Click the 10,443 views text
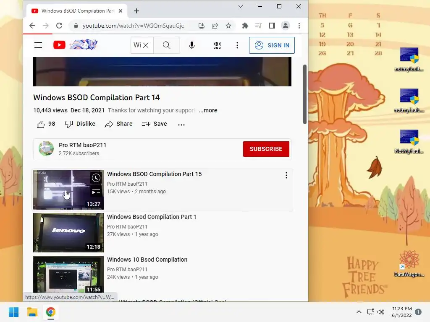 pyautogui.click(x=50, y=110)
